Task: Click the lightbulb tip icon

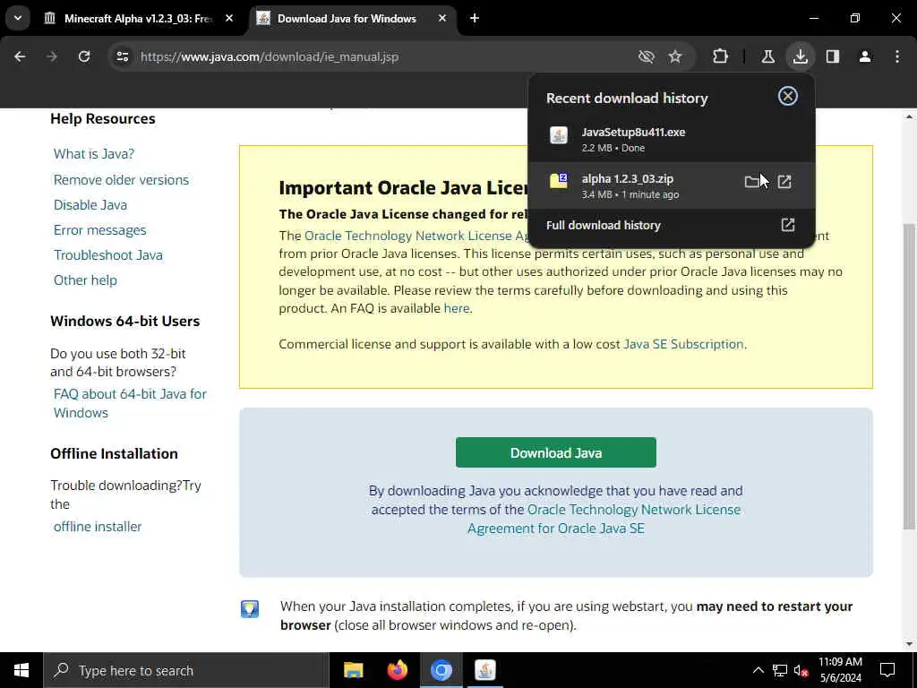Action: 250,608
